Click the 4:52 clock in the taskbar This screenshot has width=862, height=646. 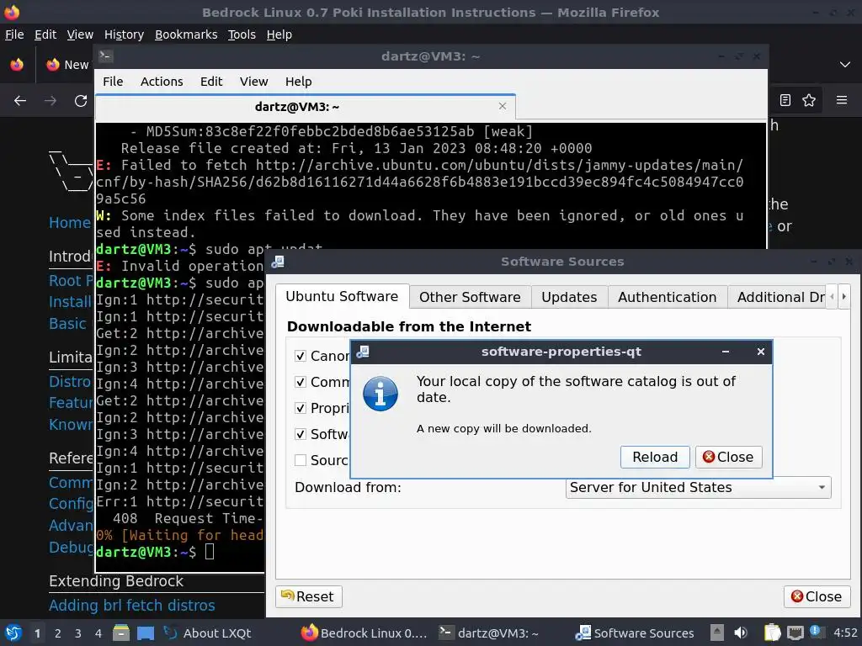coord(845,633)
